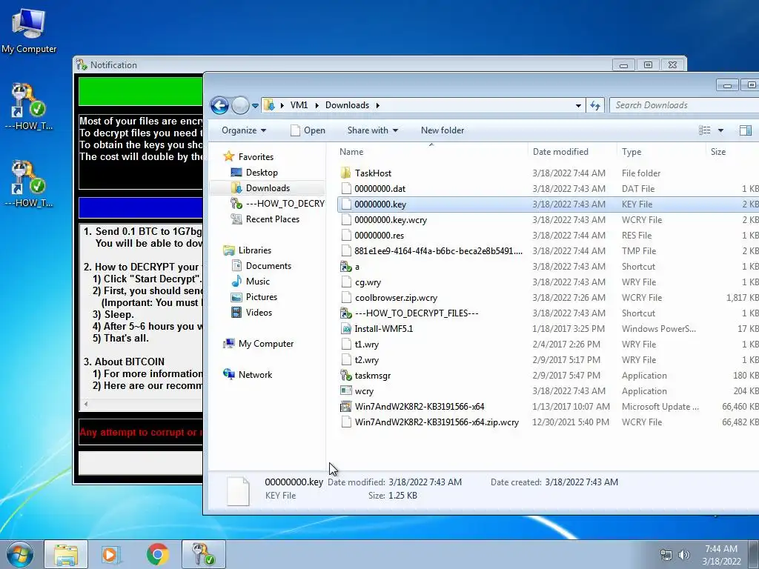Screen dimensions: 759x569
Task: Select coolbrowser.zip.wcry file
Action: point(396,298)
